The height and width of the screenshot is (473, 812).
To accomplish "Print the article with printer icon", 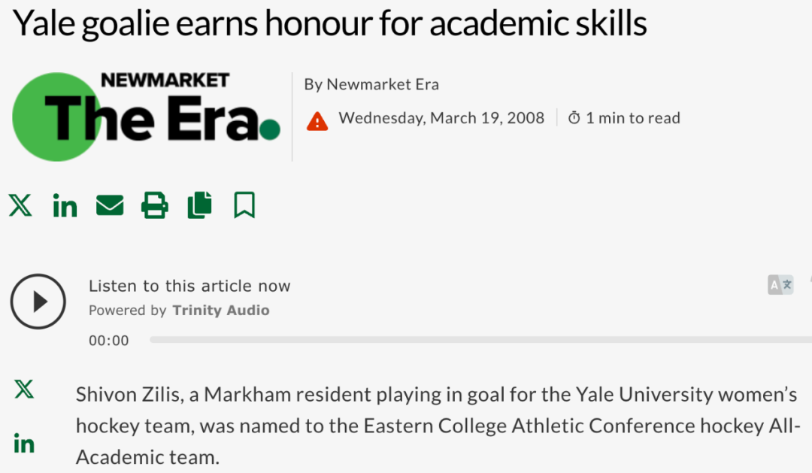I will point(154,205).
